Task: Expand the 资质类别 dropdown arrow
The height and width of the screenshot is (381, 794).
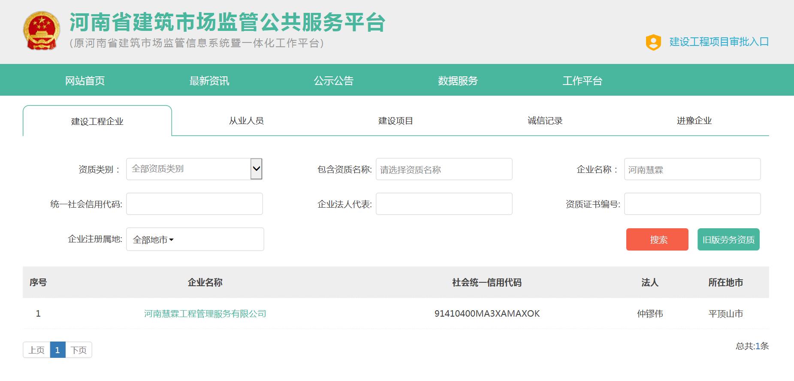Action: (x=256, y=169)
